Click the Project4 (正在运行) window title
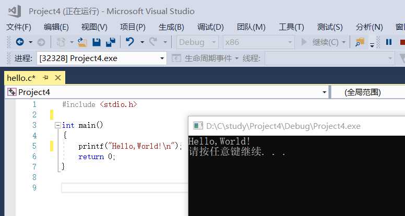405x216 pixels. point(112,11)
